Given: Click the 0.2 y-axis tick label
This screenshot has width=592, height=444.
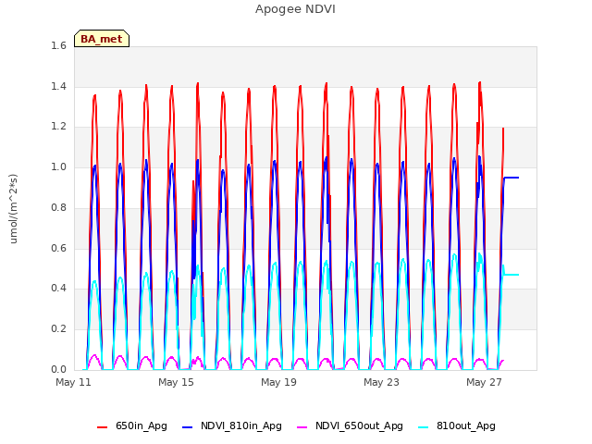Looking at the screenshot, I should coord(58,329).
